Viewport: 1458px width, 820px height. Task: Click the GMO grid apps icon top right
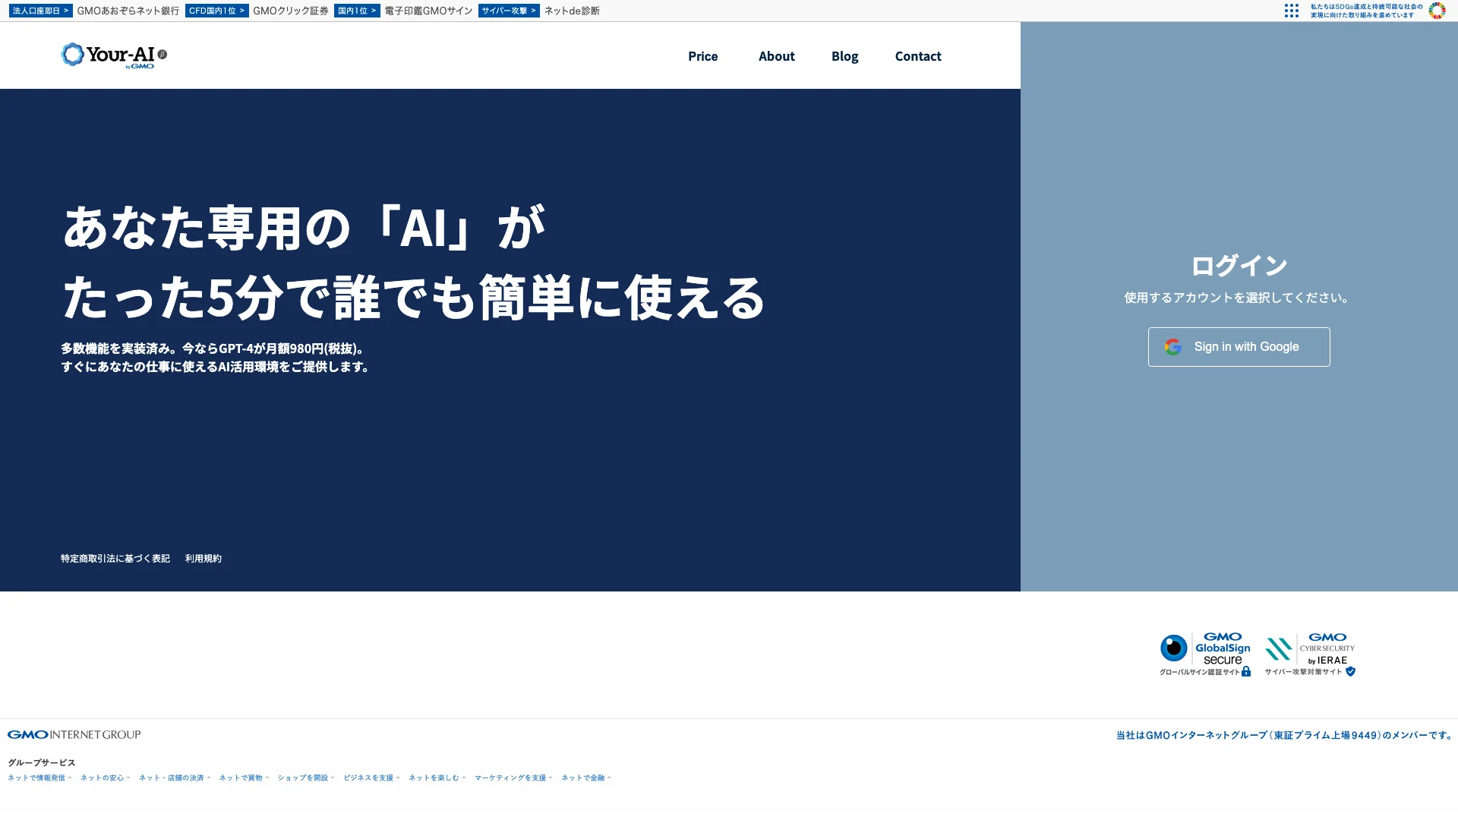pyautogui.click(x=1291, y=10)
